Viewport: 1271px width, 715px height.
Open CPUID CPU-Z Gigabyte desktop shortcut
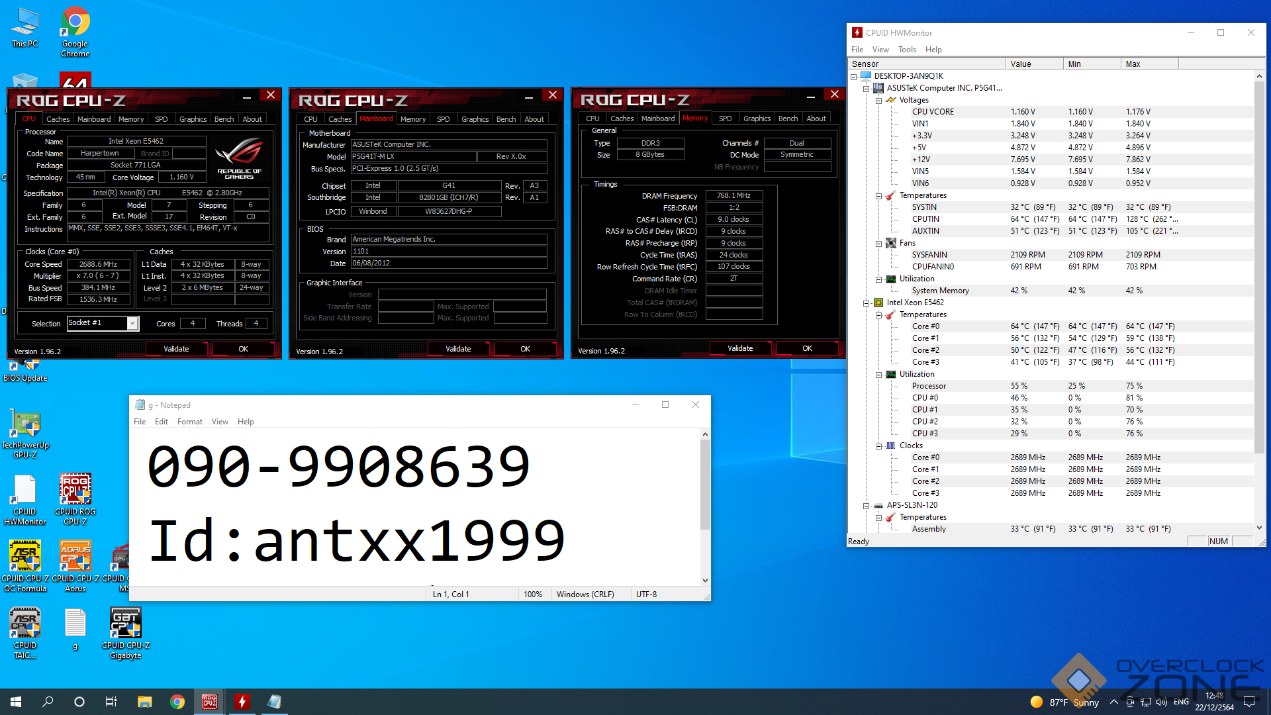(126, 634)
